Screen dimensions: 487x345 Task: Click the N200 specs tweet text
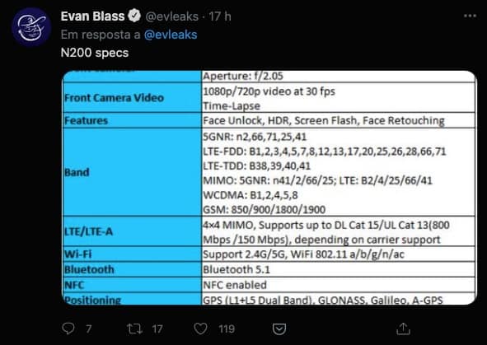[x=95, y=53]
